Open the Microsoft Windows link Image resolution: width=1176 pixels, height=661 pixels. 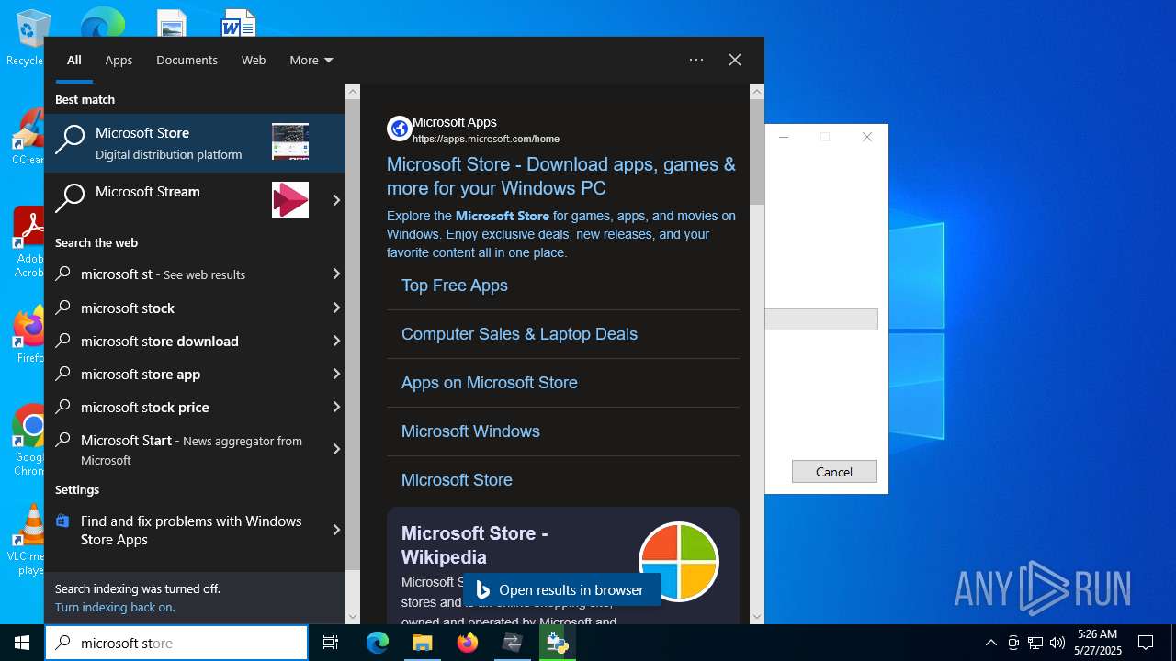click(x=470, y=431)
